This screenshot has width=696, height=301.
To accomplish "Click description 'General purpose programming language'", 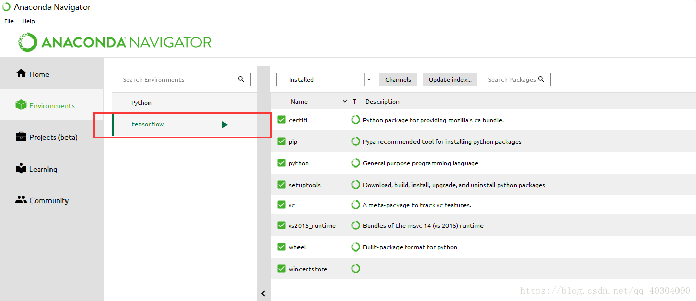I will coord(421,163).
